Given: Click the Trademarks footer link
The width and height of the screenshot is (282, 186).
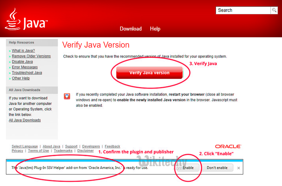Looking at the screenshot, I should (x=63, y=151).
